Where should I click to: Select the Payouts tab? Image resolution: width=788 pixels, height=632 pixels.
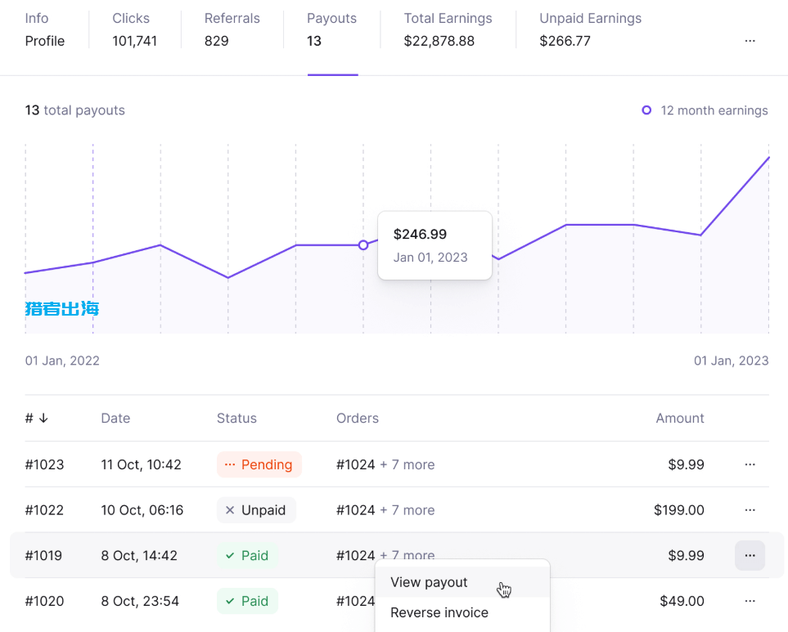331,30
